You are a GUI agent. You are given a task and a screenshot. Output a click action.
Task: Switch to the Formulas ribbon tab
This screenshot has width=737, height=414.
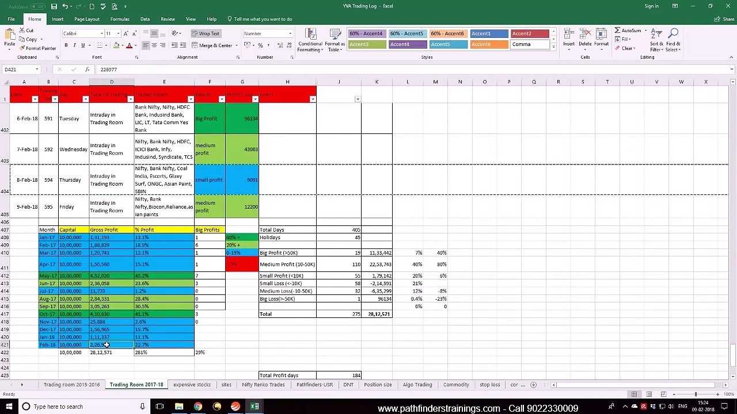click(x=120, y=19)
